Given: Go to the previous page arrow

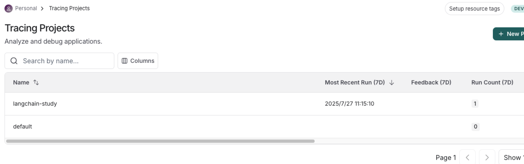Looking at the screenshot, I should click(467, 157).
